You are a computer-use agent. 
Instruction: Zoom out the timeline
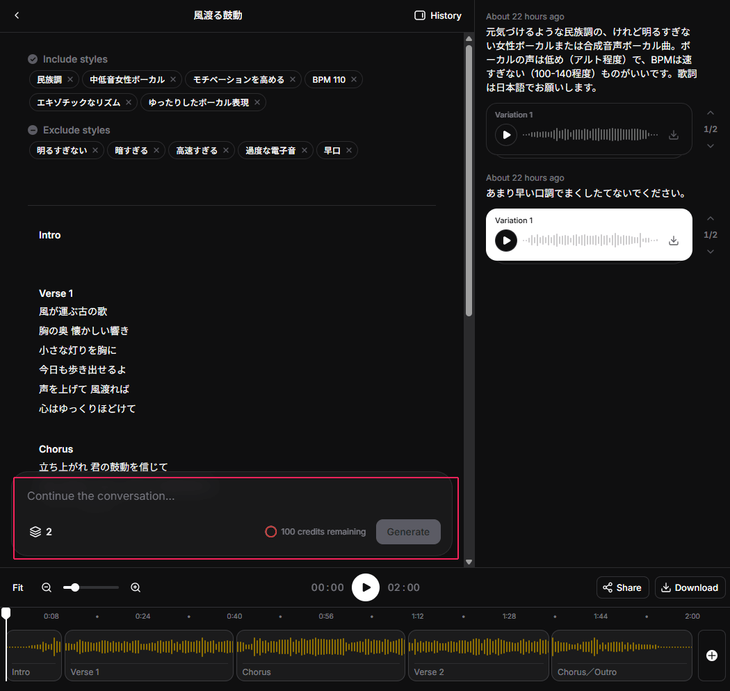click(x=47, y=587)
